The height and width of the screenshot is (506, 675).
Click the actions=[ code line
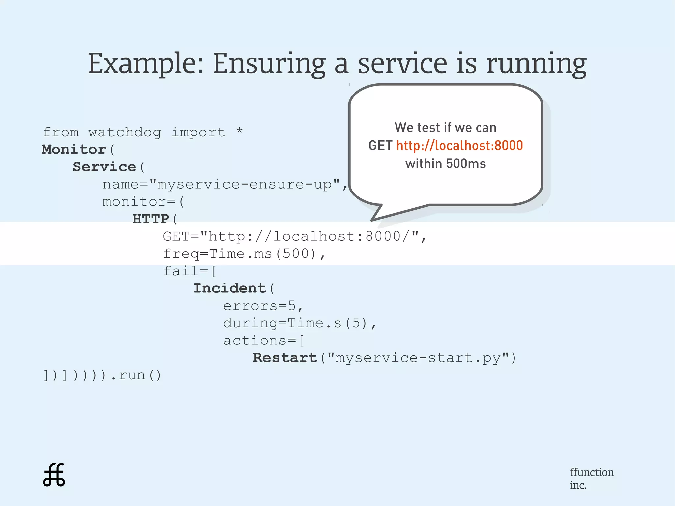pyautogui.click(x=264, y=341)
